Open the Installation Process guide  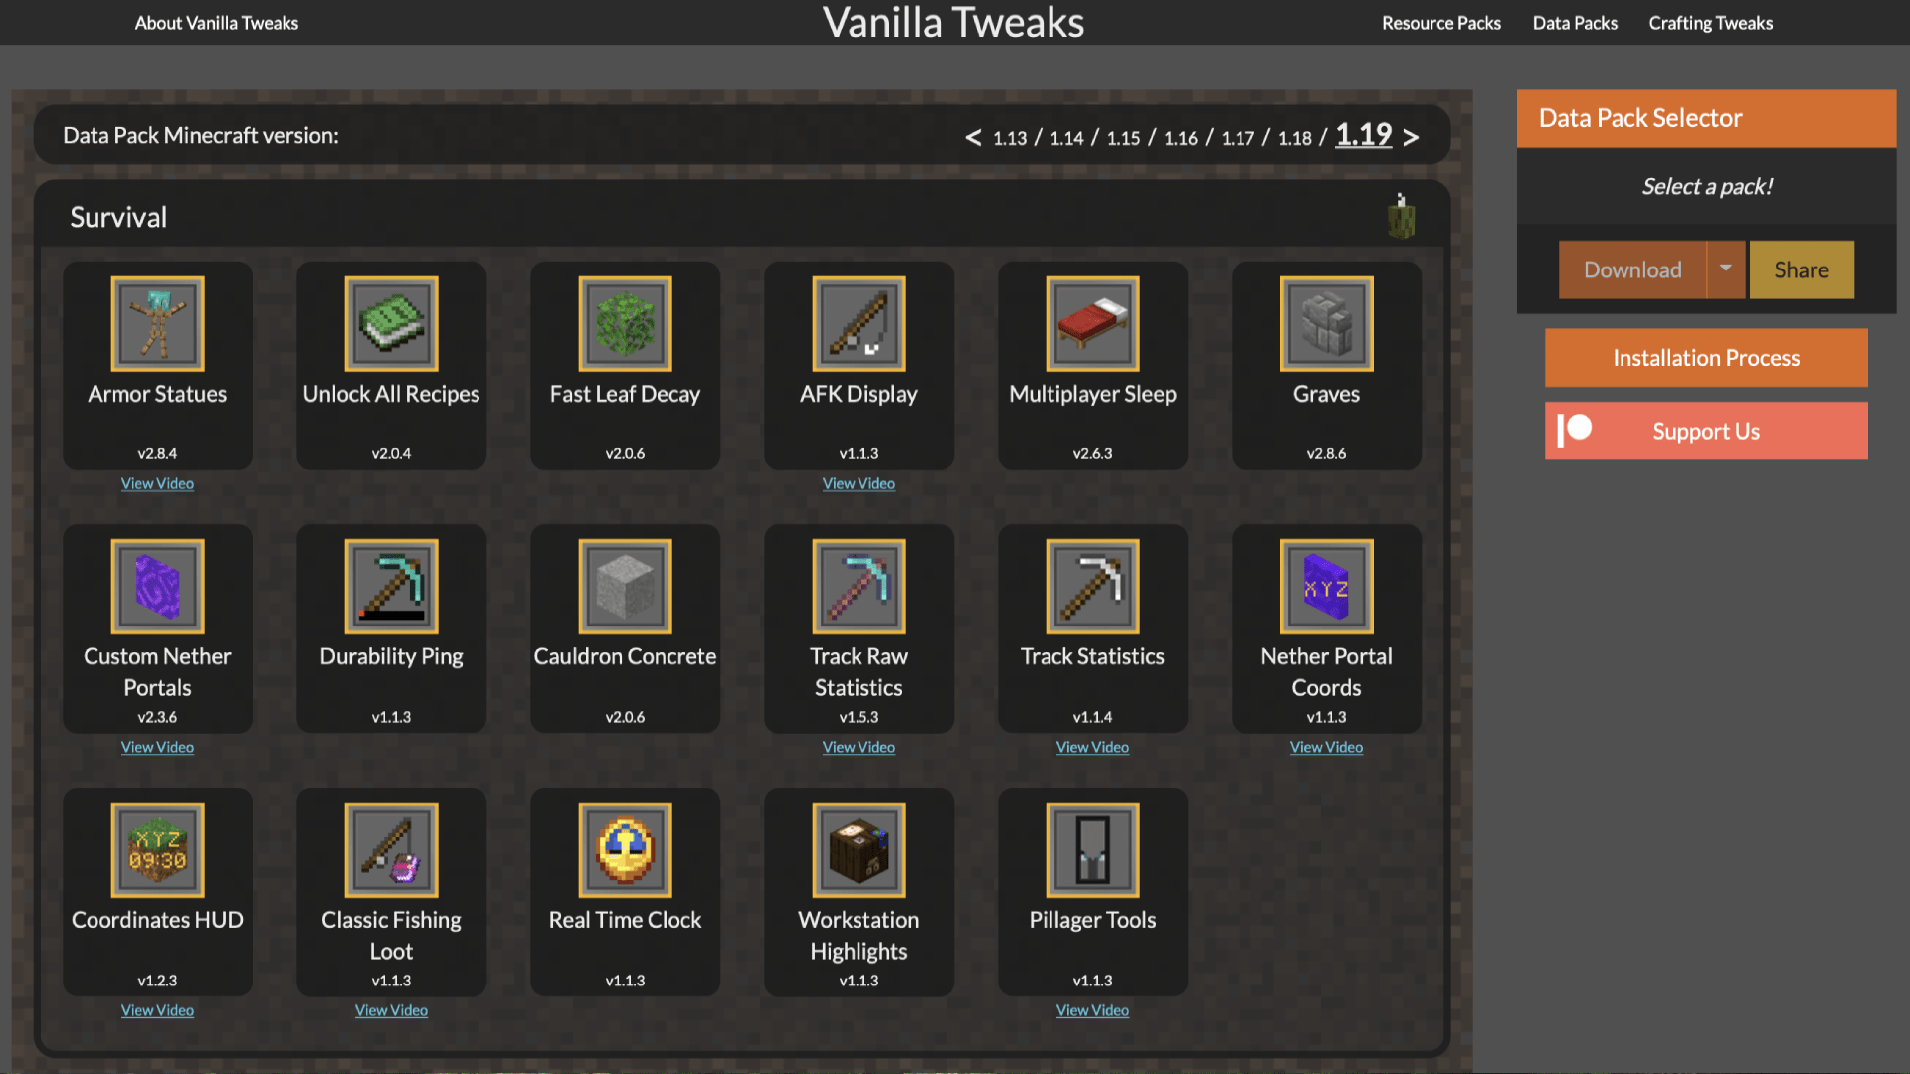click(x=1706, y=358)
